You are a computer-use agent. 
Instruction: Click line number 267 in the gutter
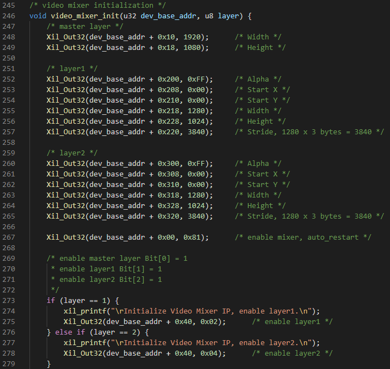9,237
